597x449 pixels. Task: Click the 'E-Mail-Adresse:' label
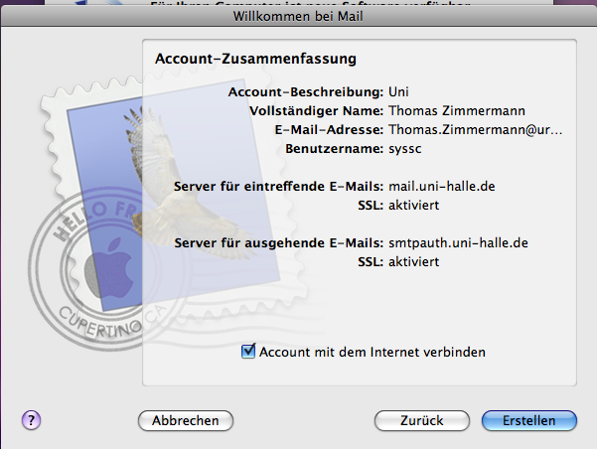click(329, 130)
